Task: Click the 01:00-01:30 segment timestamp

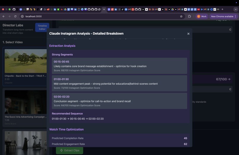Action: click(61, 79)
